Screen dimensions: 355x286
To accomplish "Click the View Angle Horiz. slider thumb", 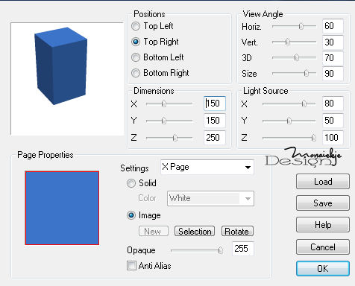I will pyautogui.click(x=301, y=26).
